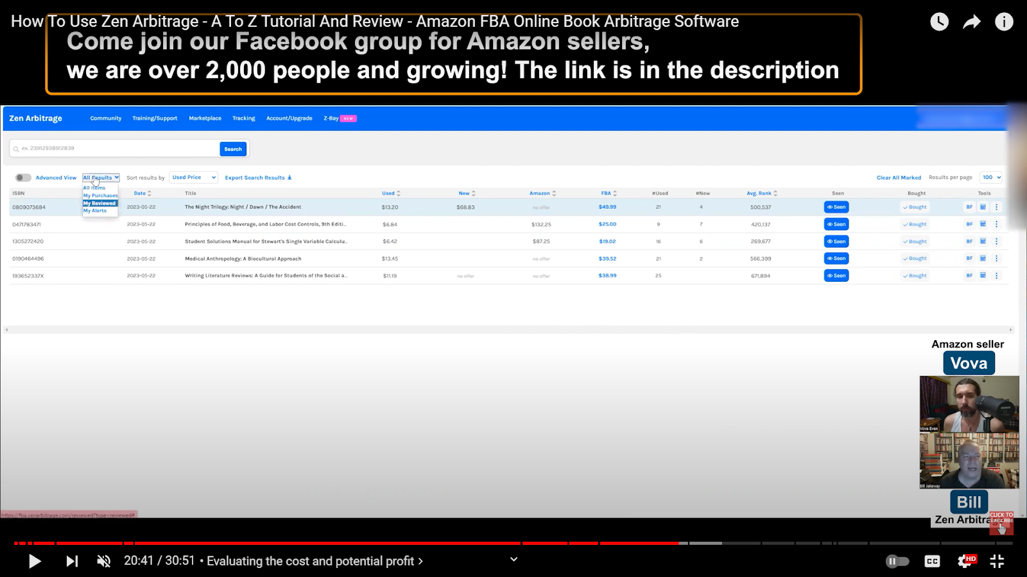
Task: Mark Medical Anthropology row as Bought
Action: (x=915, y=258)
